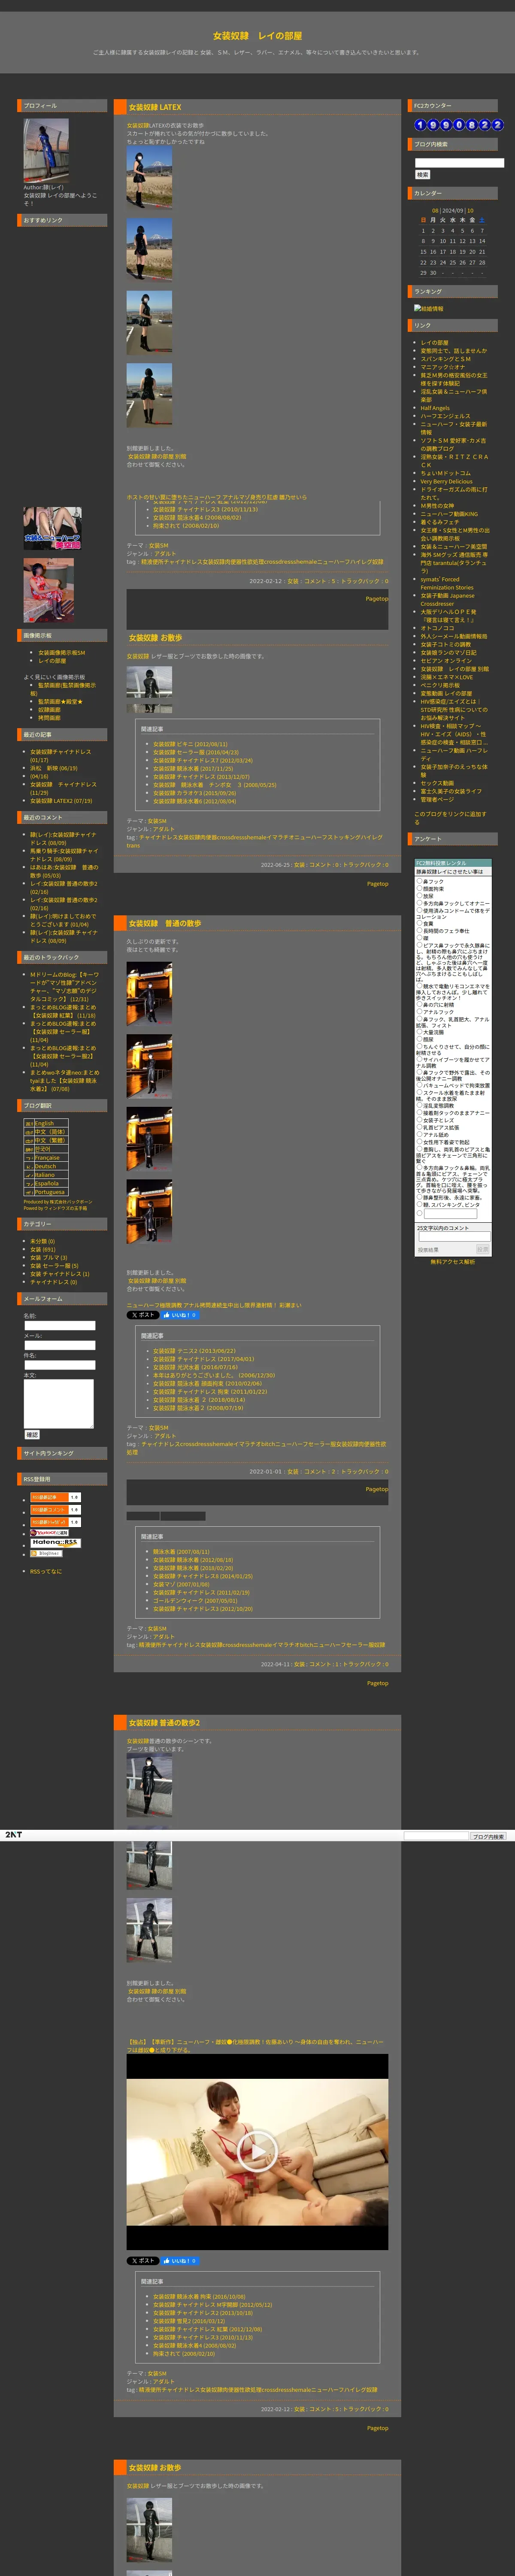515x2576 pixels.
Task: Click the 投票 vote button in the poll
Action: (483, 1249)
